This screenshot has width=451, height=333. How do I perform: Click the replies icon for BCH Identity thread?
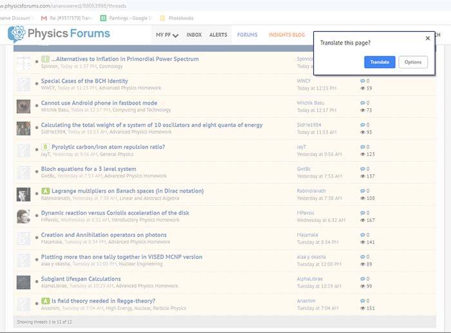tap(363, 81)
